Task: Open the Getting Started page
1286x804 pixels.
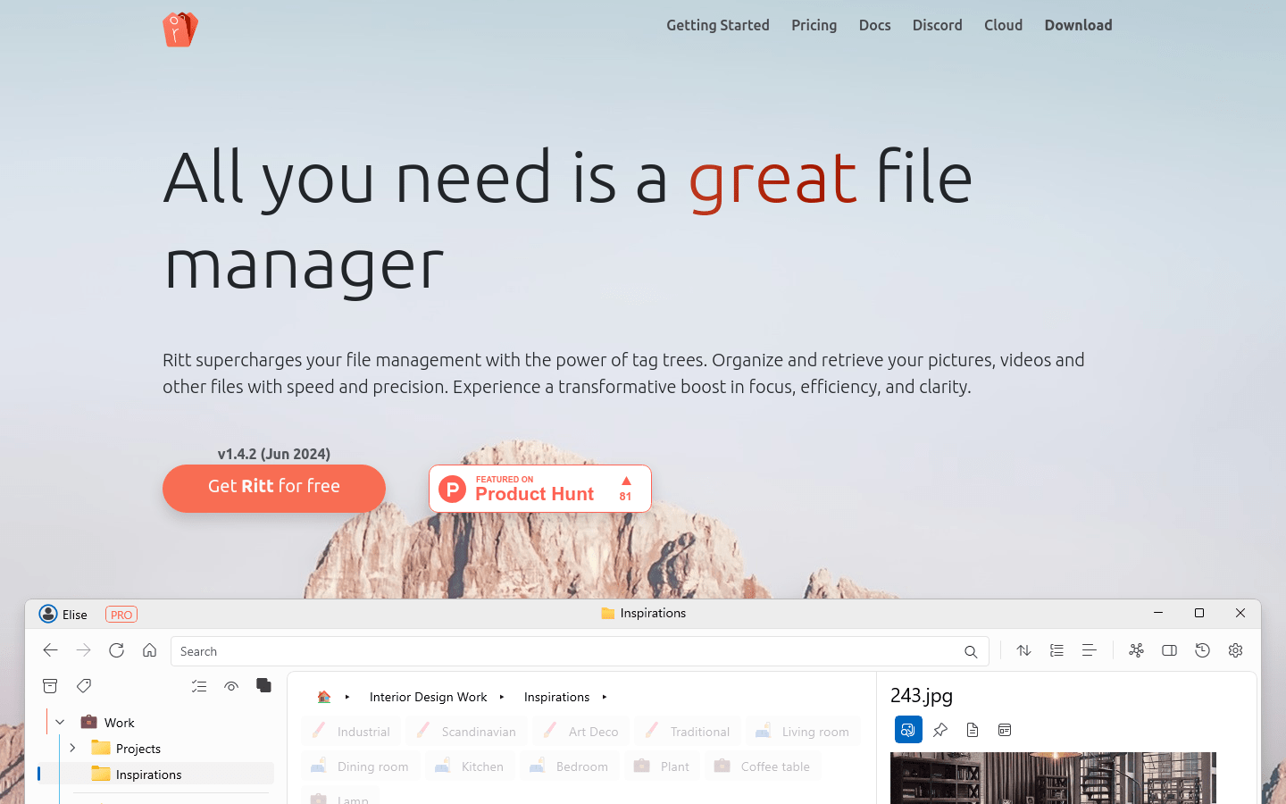Action: [718, 25]
